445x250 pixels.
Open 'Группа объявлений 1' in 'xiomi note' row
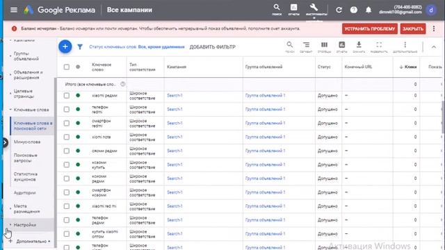tap(265, 137)
